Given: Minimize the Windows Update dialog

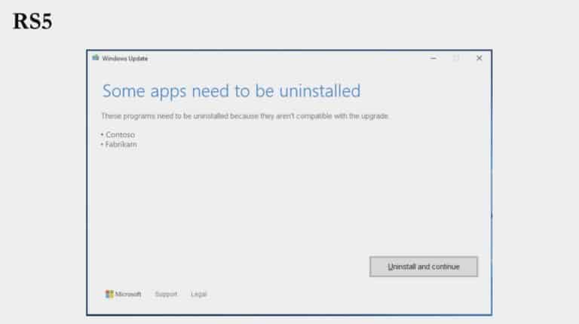Looking at the screenshot, I should coord(433,58).
